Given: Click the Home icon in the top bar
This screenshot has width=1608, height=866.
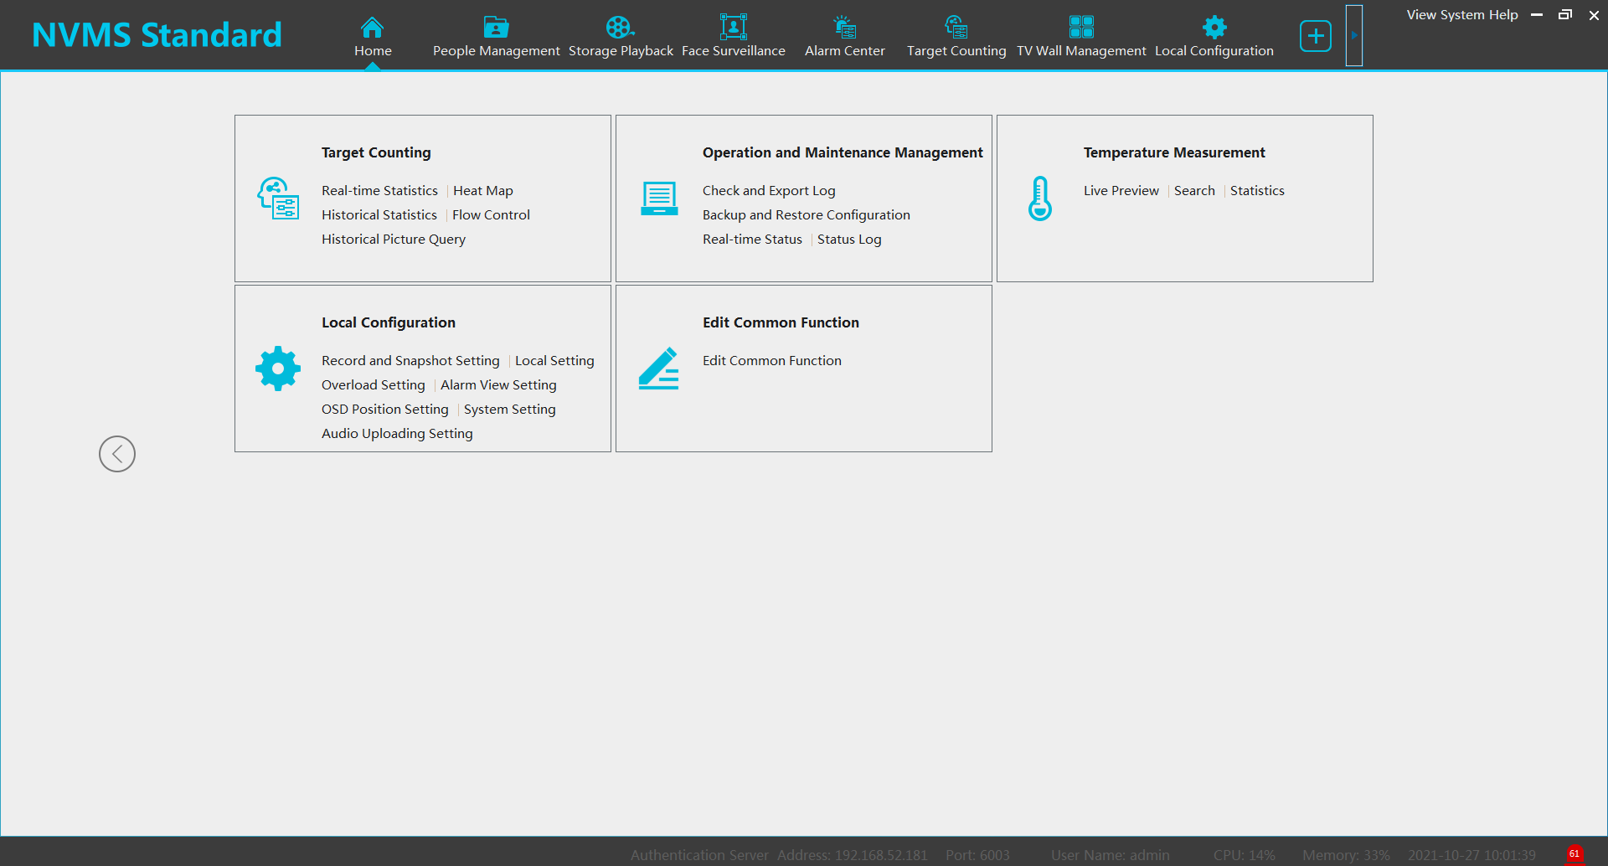Looking at the screenshot, I should tap(372, 28).
